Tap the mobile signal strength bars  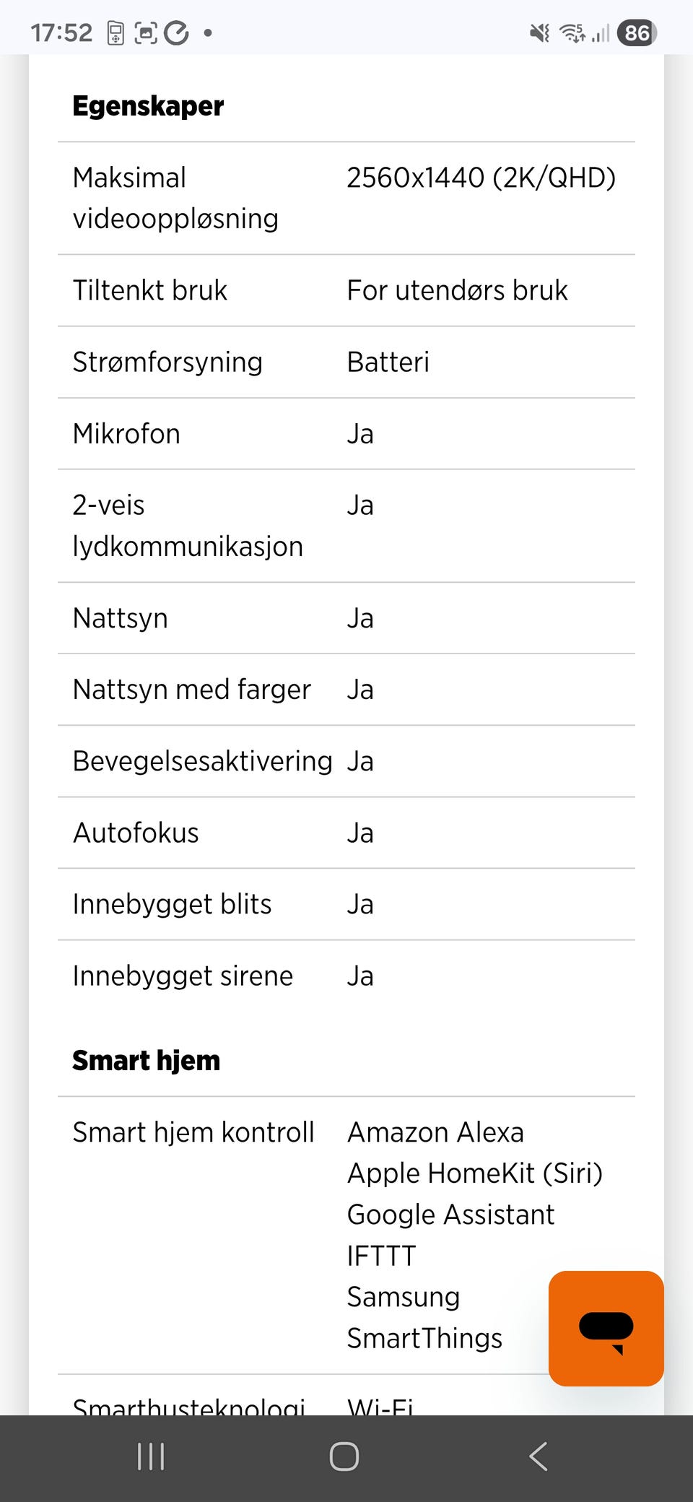[x=601, y=32]
